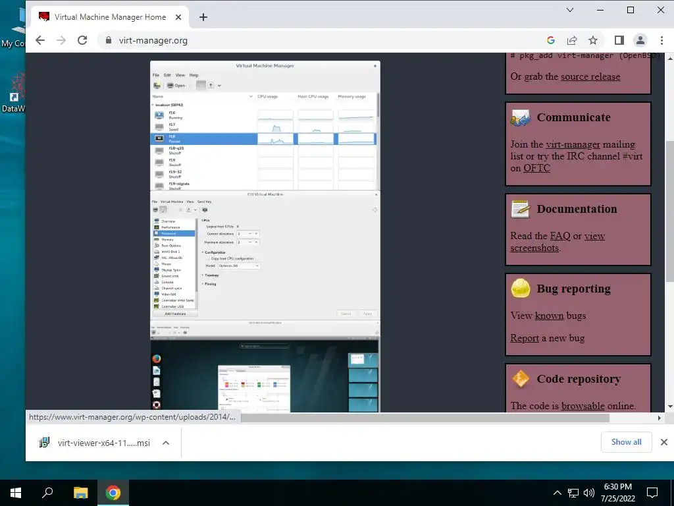This screenshot has width=674, height=506.
Task: Click the Chrome taskbar icon
Action: pos(113,493)
